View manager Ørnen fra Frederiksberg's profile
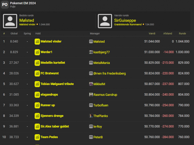This screenshot has width=194, height=145. point(110,73)
